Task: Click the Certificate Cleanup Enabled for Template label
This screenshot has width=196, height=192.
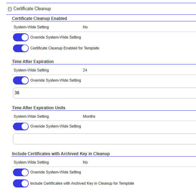Action: 65,48
